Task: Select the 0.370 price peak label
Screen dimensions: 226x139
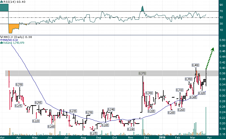Action: 142,73
